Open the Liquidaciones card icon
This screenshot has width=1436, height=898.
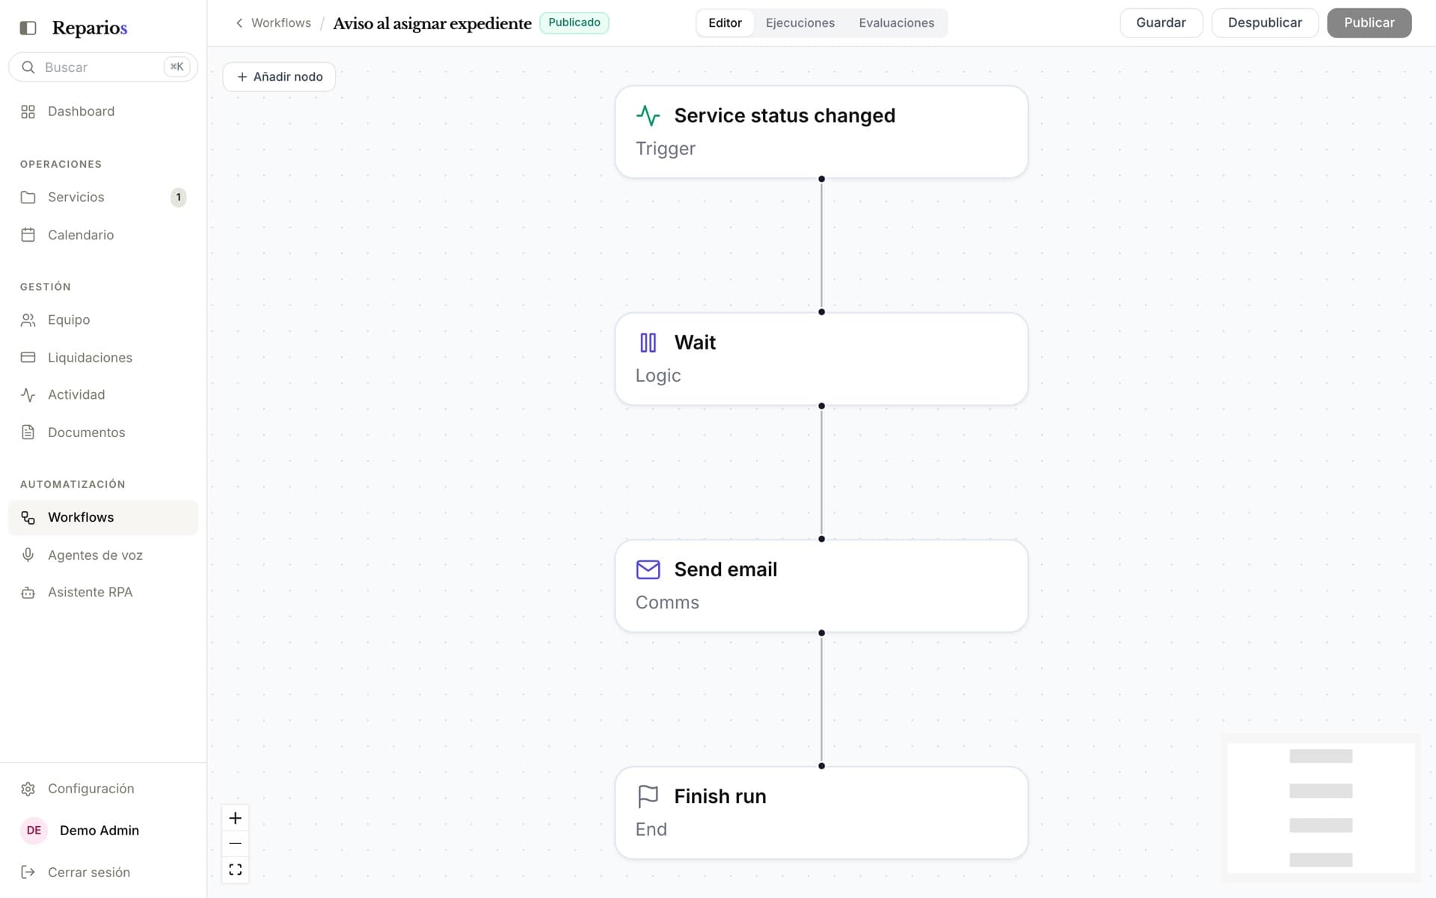pyautogui.click(x=28, y=358)
